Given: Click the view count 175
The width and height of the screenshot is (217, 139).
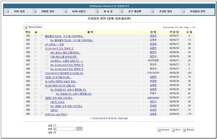Looking at the screenshot, I should coord(189,114).
